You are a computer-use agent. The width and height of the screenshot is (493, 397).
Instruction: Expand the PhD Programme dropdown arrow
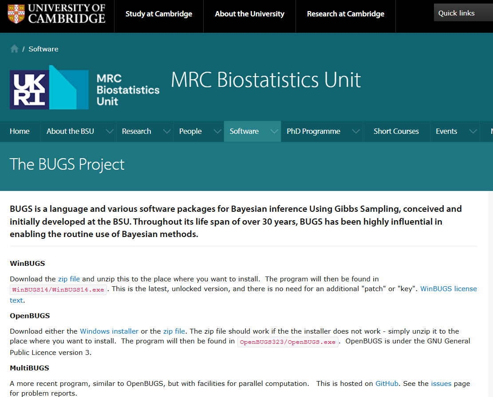[356, 131]
